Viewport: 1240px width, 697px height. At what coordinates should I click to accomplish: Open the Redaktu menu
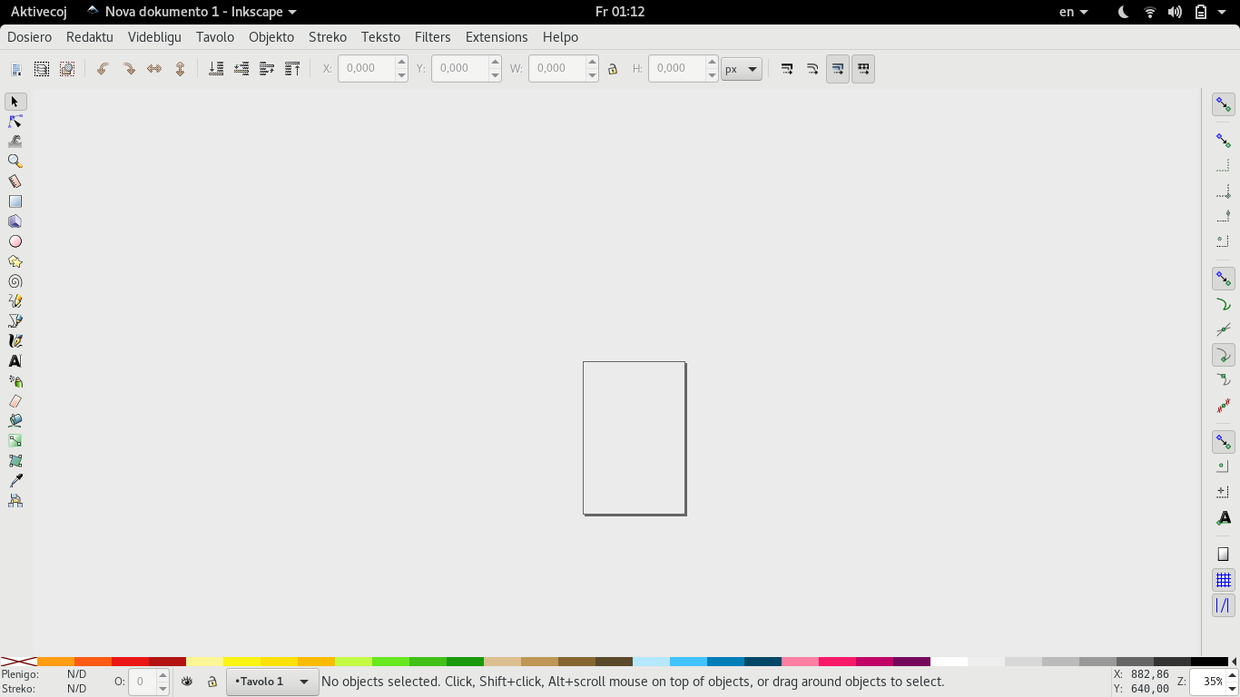(x=90, y=37)
